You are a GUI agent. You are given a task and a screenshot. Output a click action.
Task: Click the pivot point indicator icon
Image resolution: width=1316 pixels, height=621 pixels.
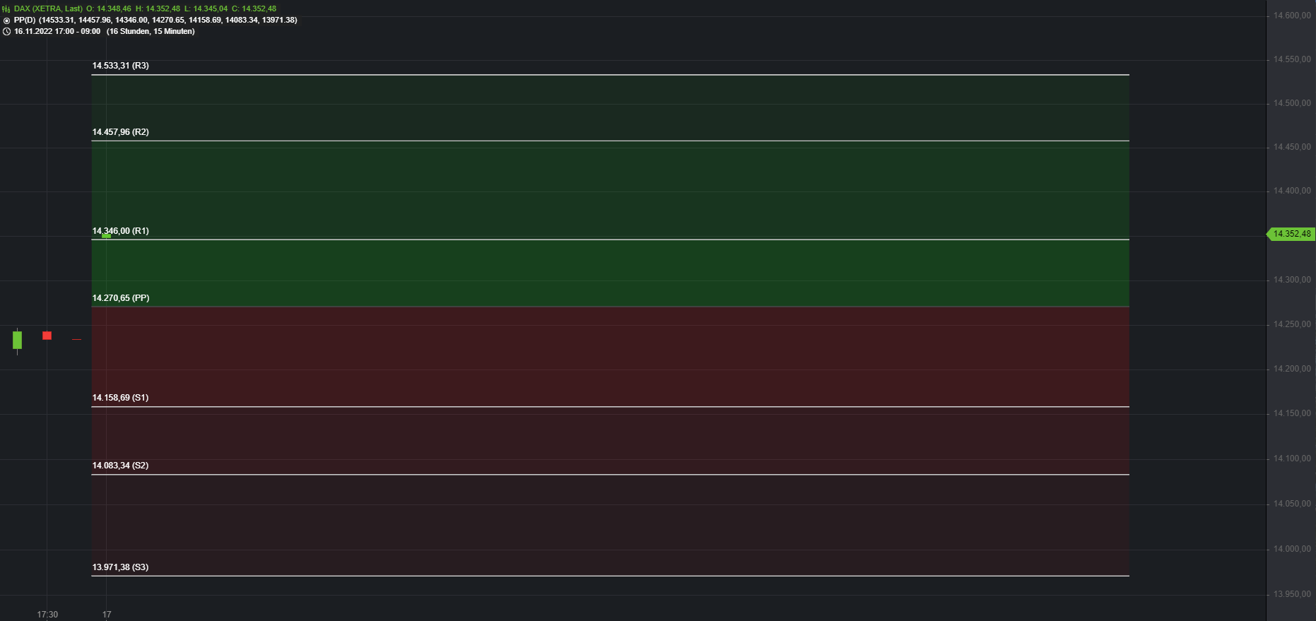pos(6,20)
